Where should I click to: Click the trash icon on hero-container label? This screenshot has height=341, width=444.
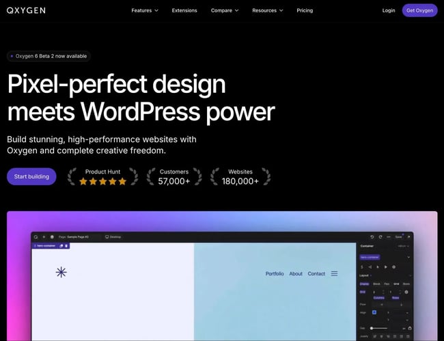tap(66, 246)
